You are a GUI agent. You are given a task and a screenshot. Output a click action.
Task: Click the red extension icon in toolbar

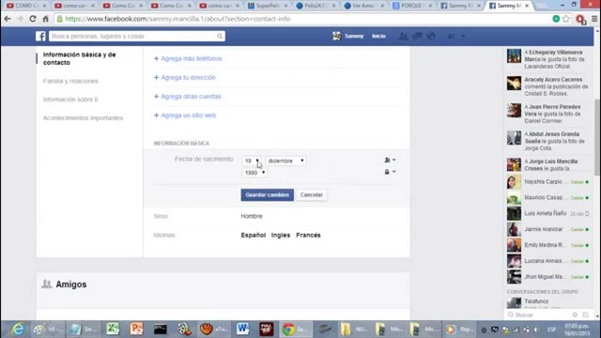tap(580, 19)
